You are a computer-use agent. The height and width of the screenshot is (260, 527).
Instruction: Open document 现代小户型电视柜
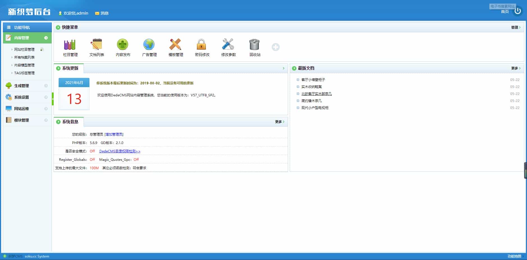(x=315, y=108)
